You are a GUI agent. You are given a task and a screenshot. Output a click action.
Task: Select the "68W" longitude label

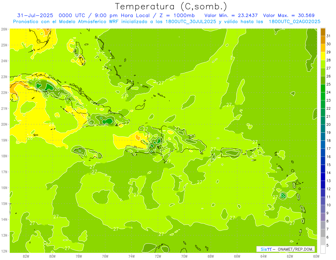pyautogui.click(x=211, y=256)
